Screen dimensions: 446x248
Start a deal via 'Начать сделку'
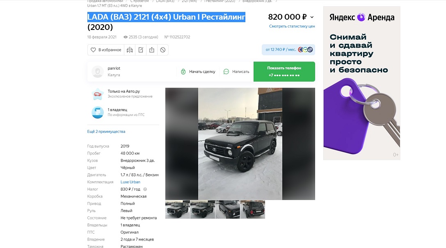(198, 72)
